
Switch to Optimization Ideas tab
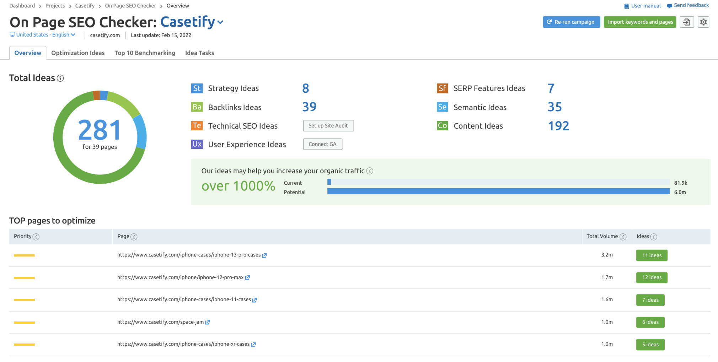point(78,53)
